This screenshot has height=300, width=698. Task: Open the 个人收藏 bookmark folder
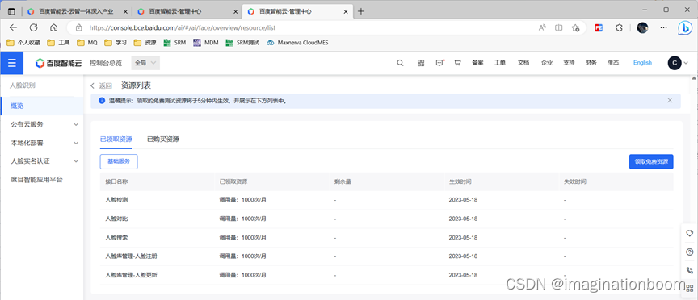(24, 43)
